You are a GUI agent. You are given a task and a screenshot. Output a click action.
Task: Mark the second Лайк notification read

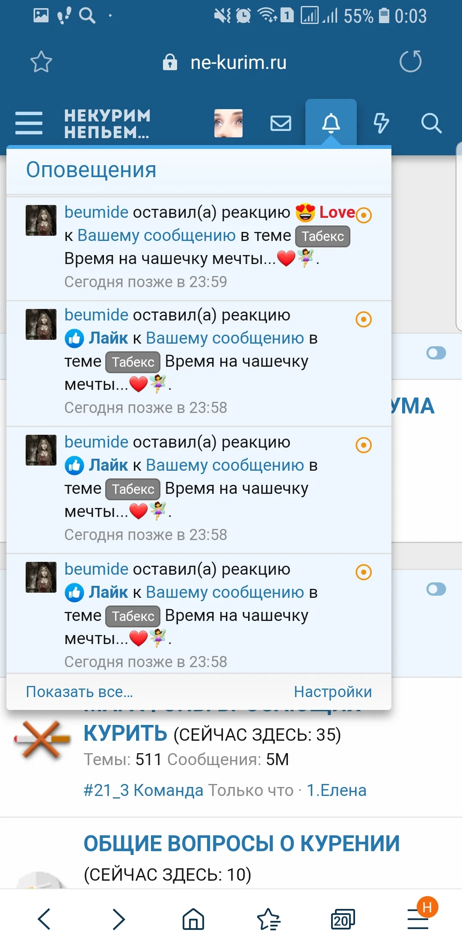click(x=364, y=445)
